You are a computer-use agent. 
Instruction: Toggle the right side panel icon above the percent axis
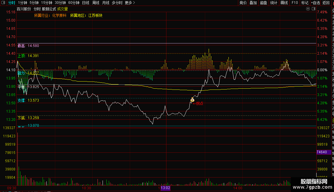tap(314, 9)
